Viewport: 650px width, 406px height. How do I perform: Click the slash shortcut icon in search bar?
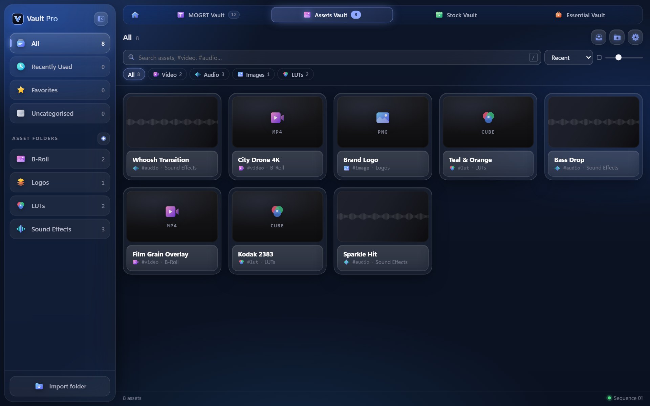point(533,58)
